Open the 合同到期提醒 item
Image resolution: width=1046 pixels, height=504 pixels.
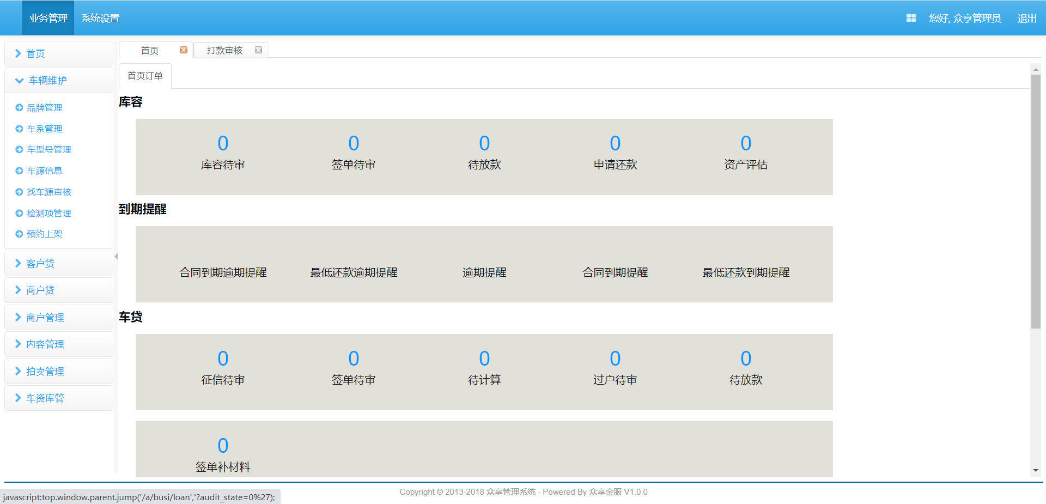point(615,272)
